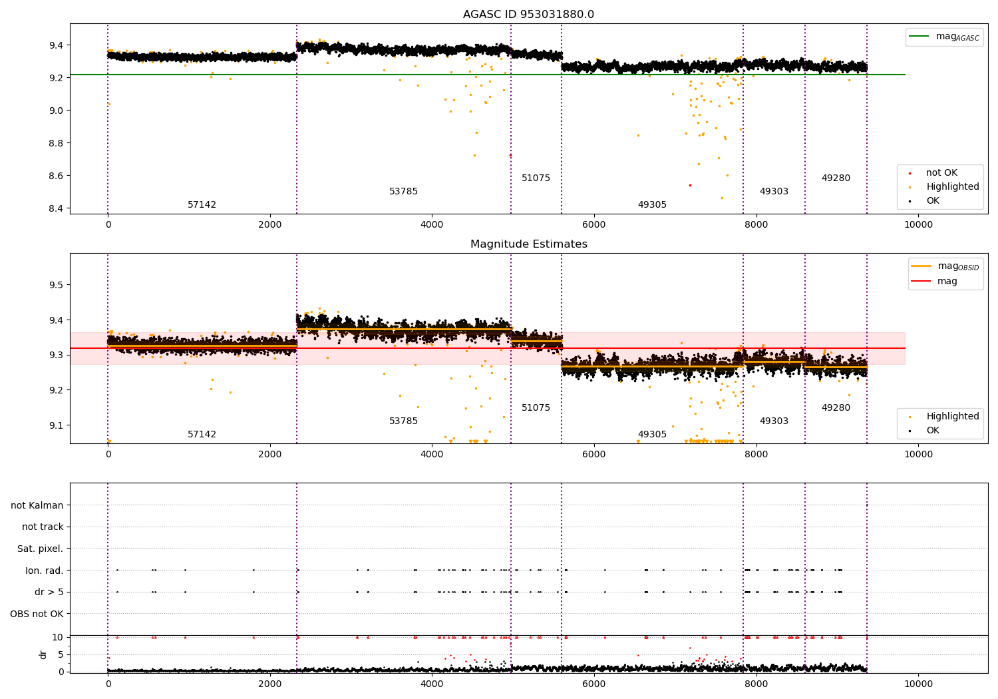This screenshot has height=699, width=998.
Task: Click the 'not OK' legend entry
Action: click(x=941, y=173)
